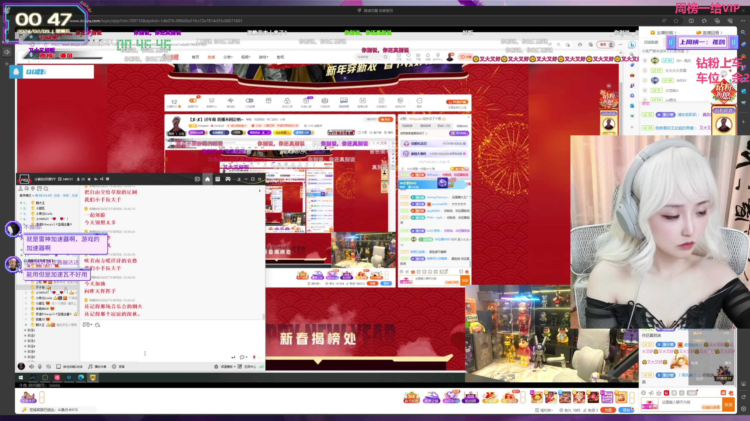
Task: Open the 春节祈愿 activity icon
Action: click(x=412, y=397)
